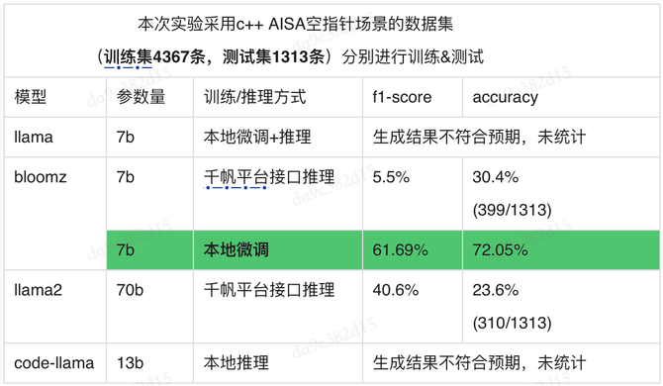This screenshot has width=663, height=386.
Task: Click the 训练/推理方式 header cell
Action: pos(278,97)
